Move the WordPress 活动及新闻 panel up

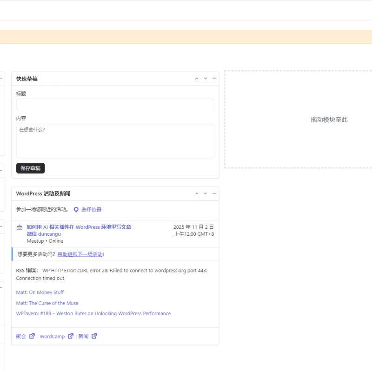tap(197, 193)
